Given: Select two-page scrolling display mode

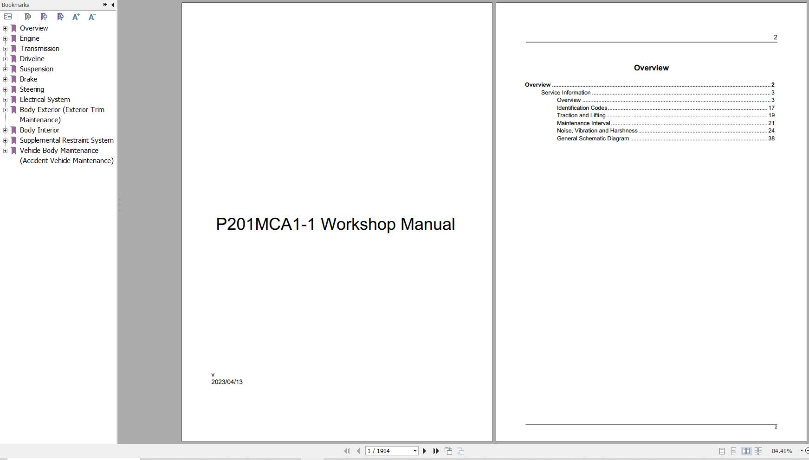Looking at the screenshot, I should click(758, 450).
